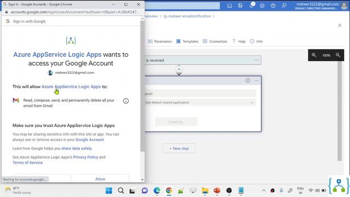Viewport: 350px width, 197px height.
Task: Open File Explorer from taskbar
Action: coord(205,190)
